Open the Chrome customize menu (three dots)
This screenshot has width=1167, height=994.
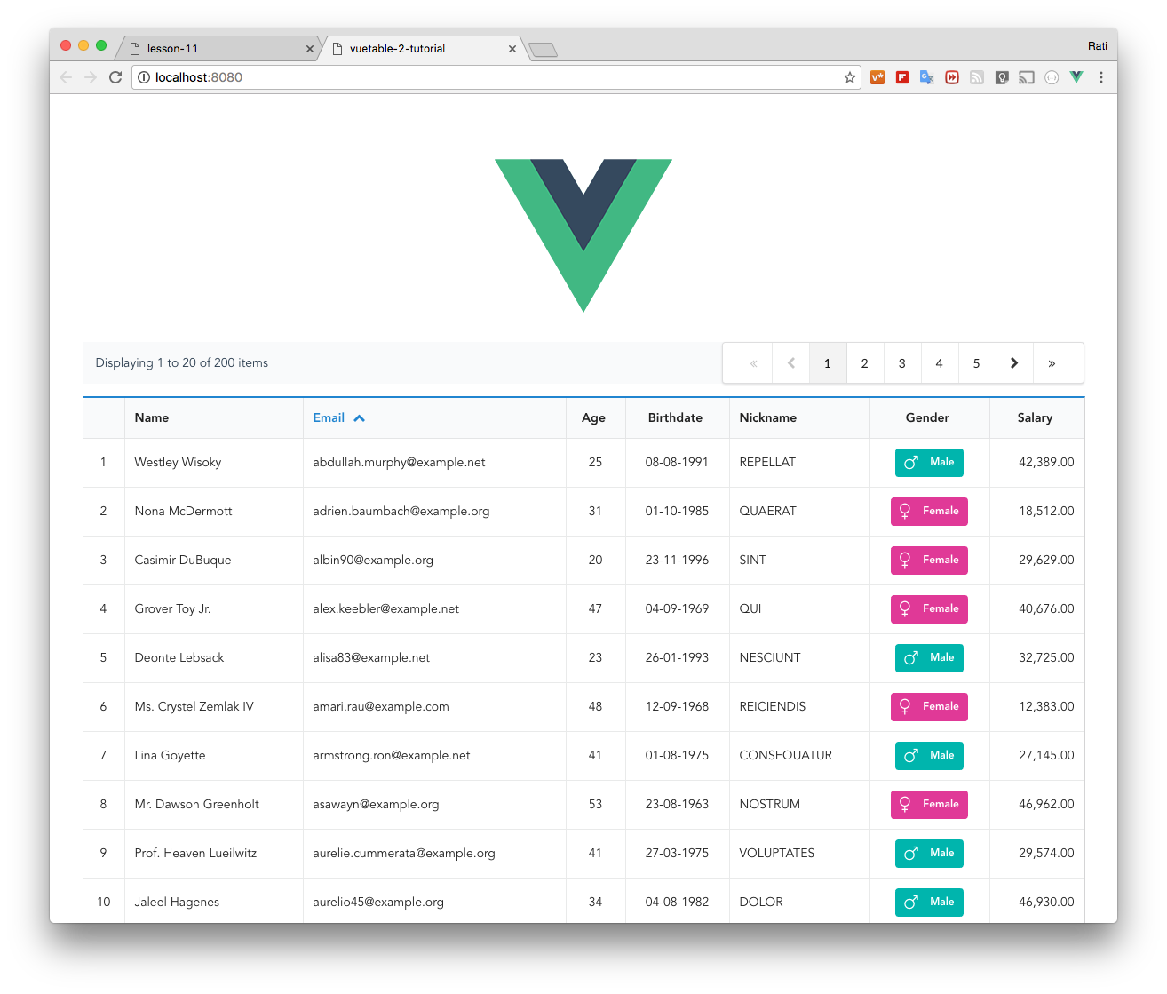(x=1101, y=77)
